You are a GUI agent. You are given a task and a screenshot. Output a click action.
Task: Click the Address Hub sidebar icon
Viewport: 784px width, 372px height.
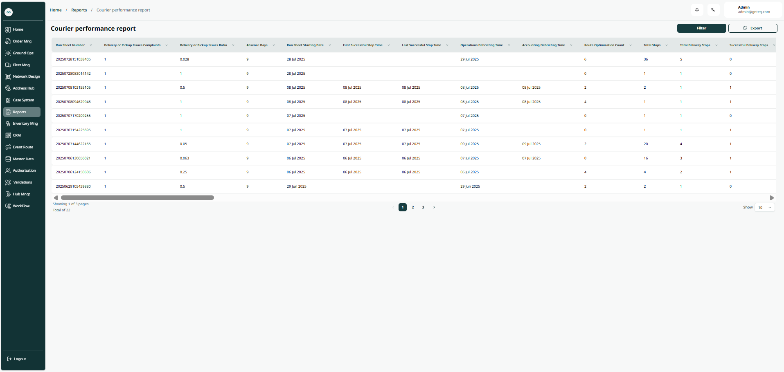(x=8, y=88)
